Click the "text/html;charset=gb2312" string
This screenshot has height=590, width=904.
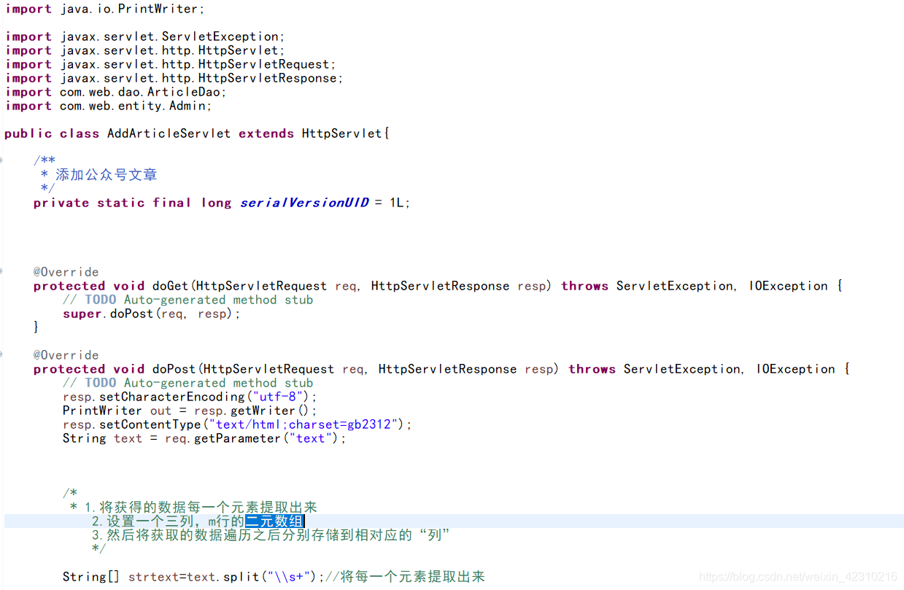(304, 424)
